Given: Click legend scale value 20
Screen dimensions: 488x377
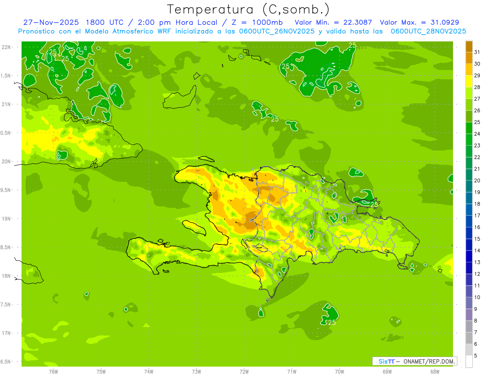Looking at the screenshot, I should (x=477, y=181).
